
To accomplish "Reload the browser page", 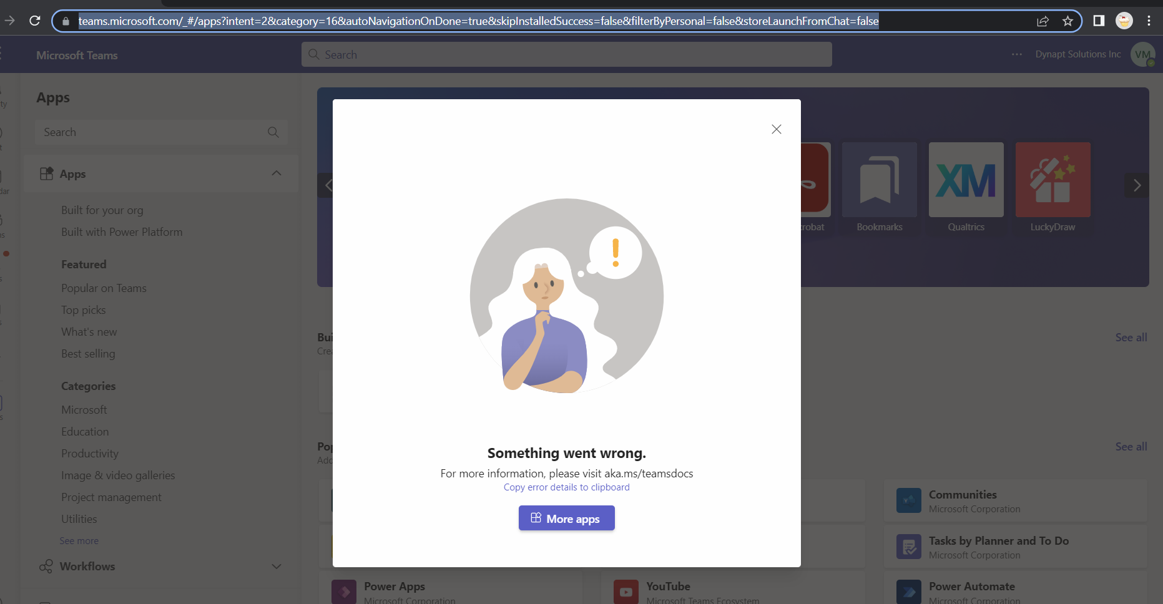I will (x=35, y=21).
